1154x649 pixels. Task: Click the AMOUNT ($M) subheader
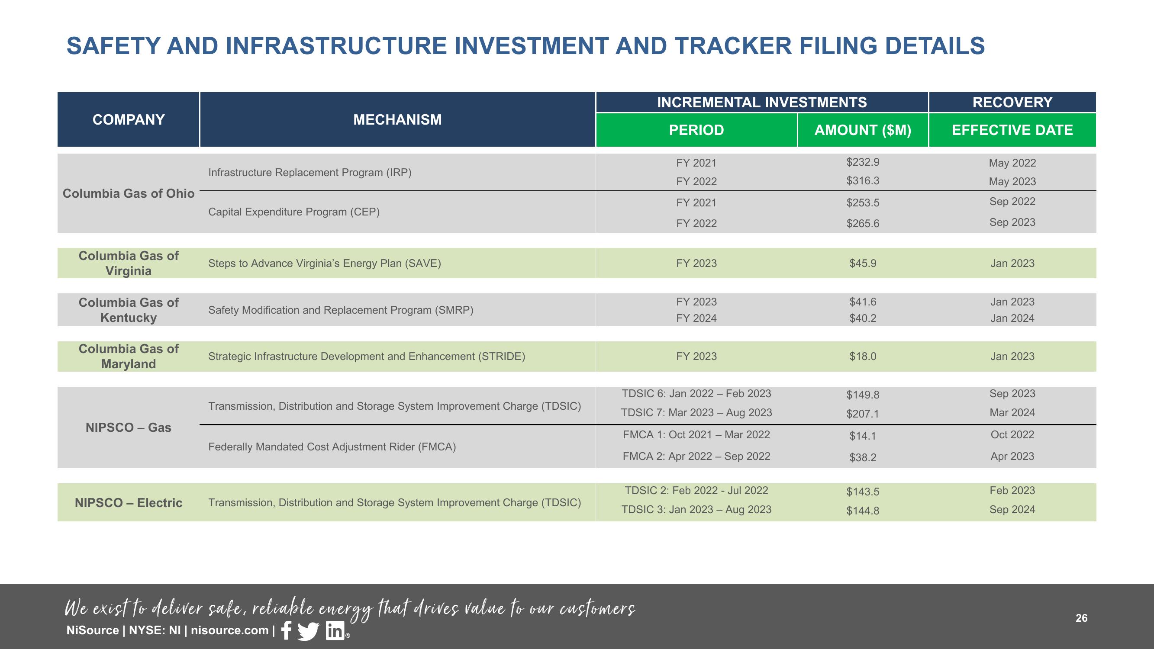click(x=863, y=130)
